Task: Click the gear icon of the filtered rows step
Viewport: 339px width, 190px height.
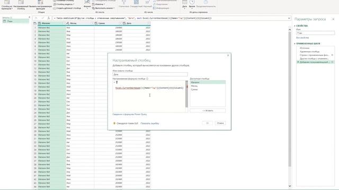Action: click(x=332, y=55)
